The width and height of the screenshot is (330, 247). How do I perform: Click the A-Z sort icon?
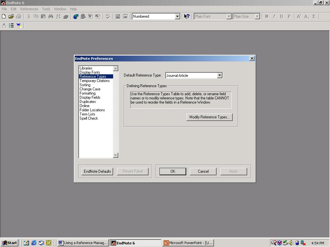point(58,16)
